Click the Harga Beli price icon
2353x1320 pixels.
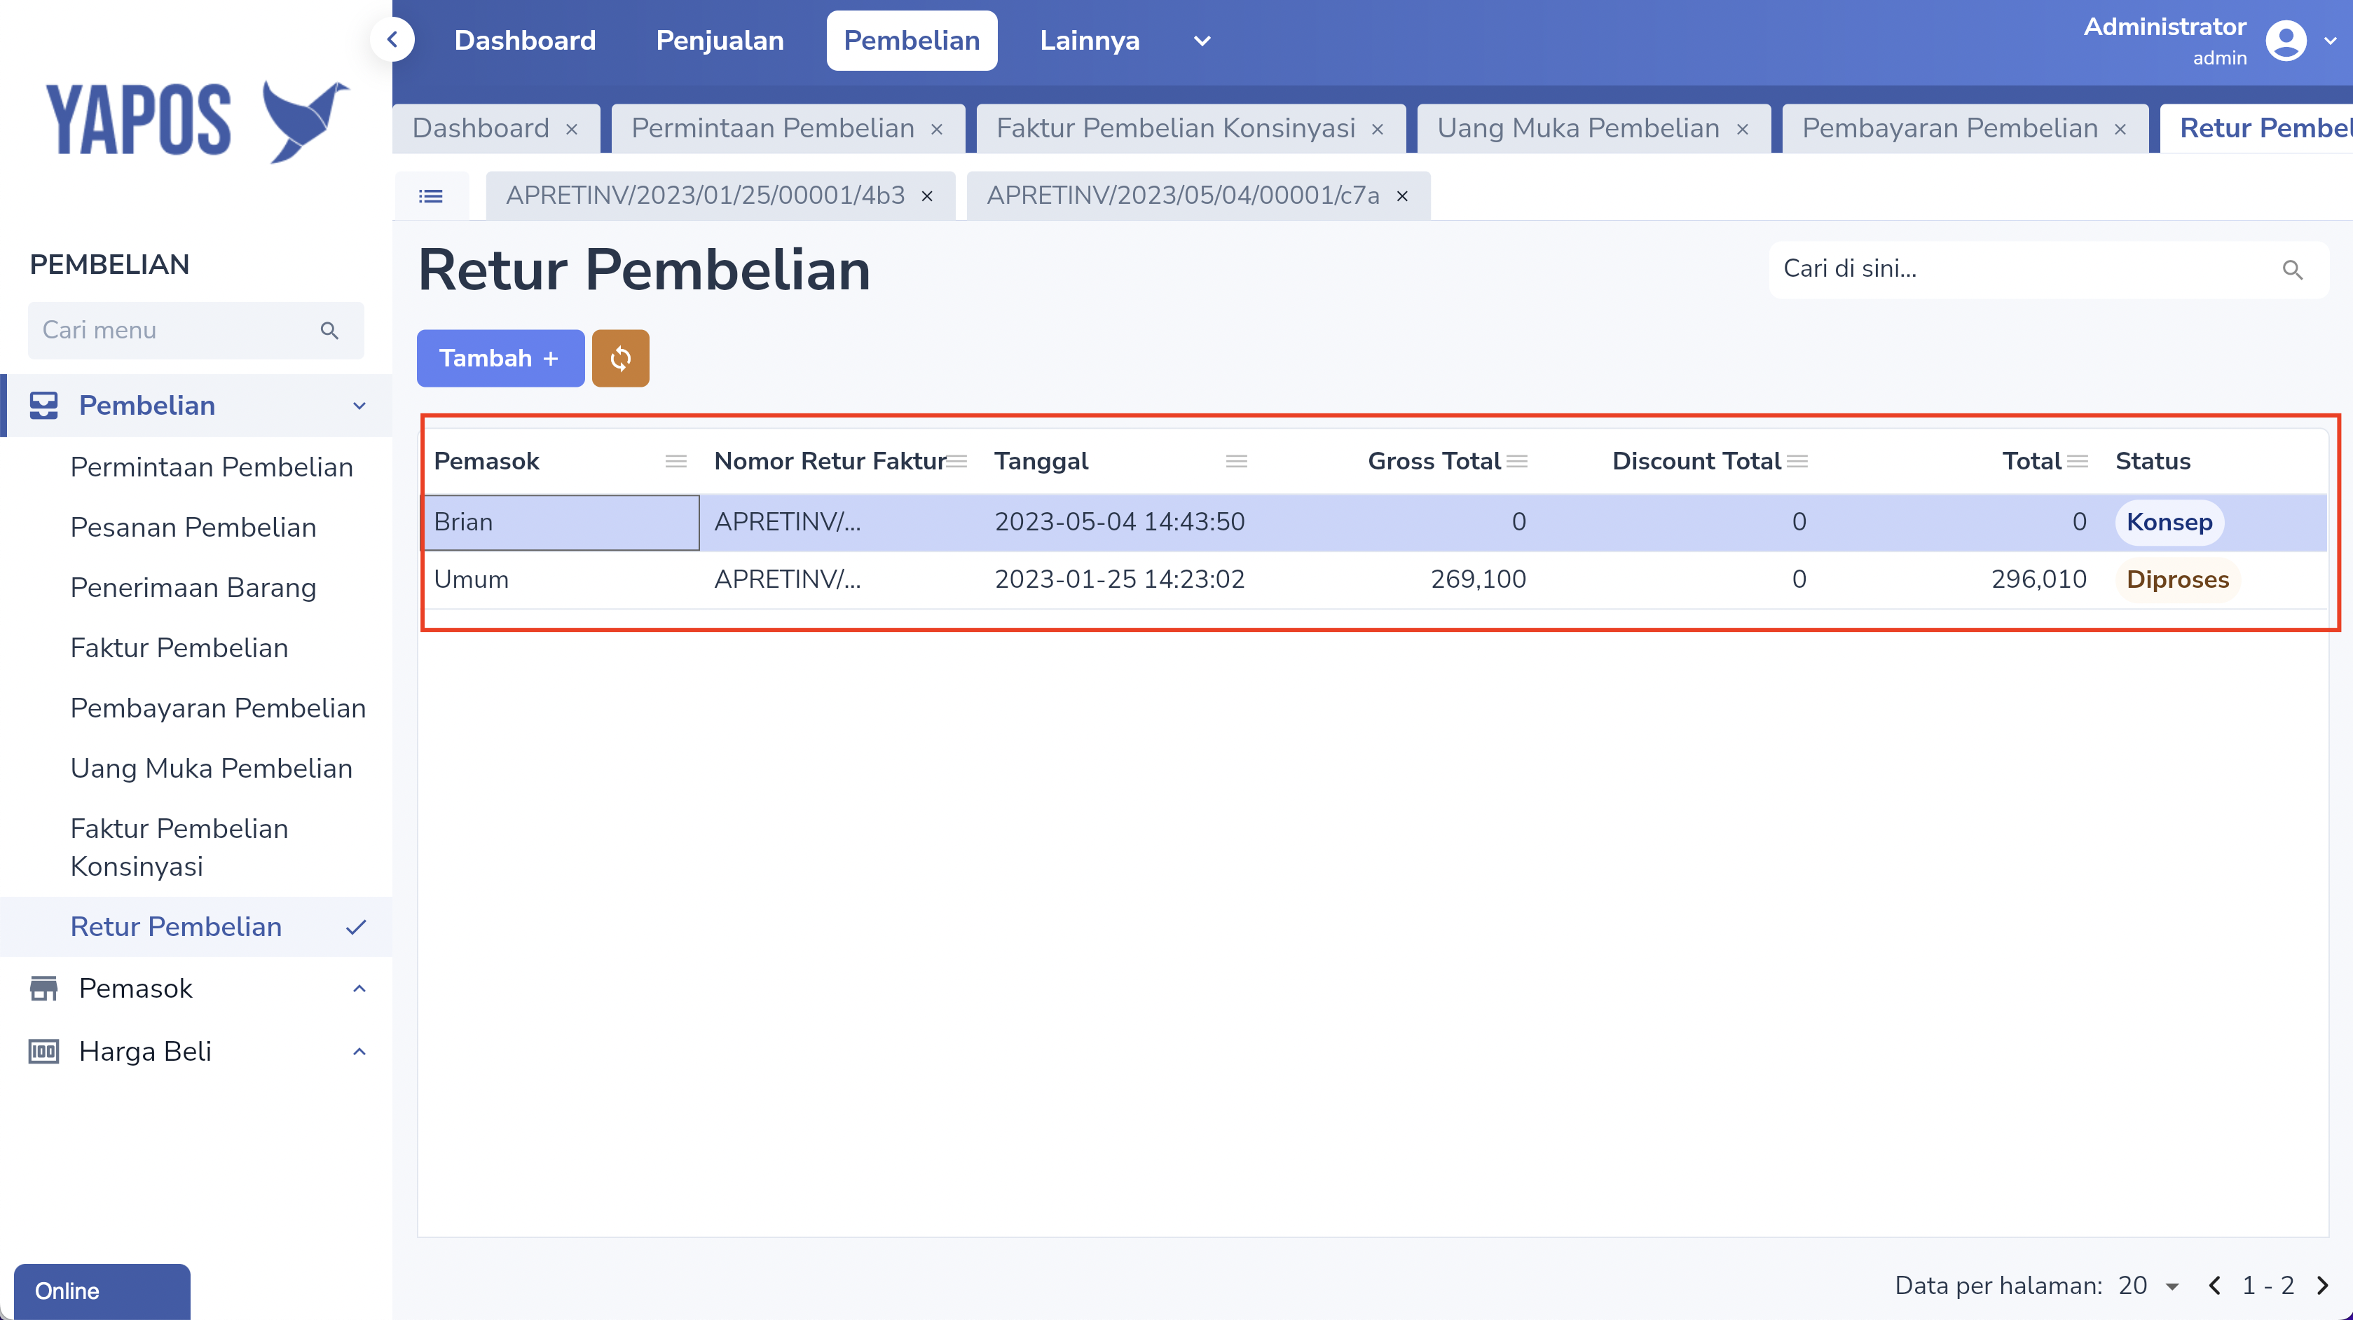click(44, 1052)
